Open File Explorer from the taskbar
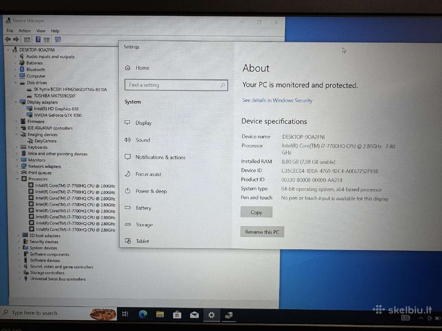 click(x=160, y=314)
